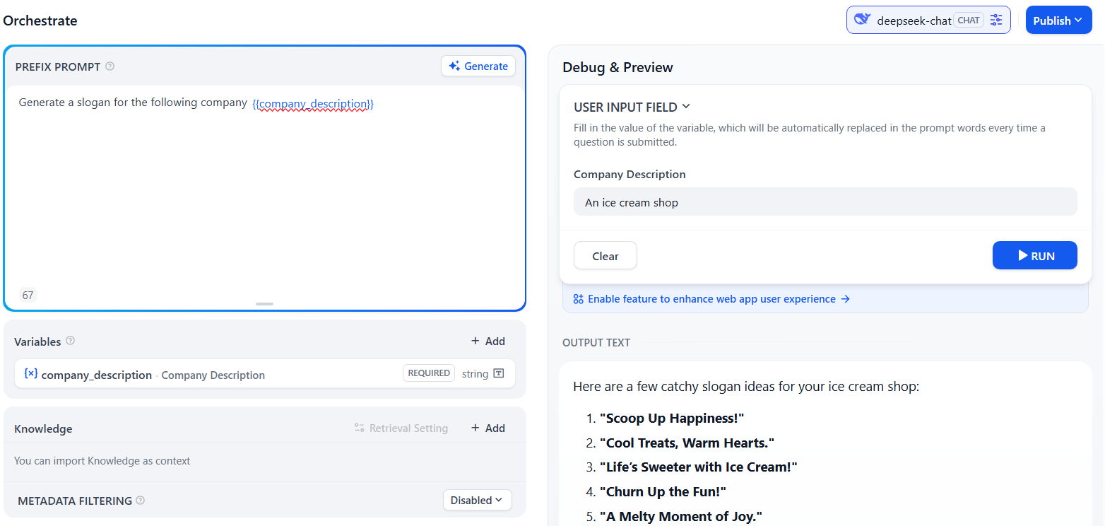This screenshot has height=526, width=1105.
Task: Open the Metadata Filtering Disabled dropdown
Action: [x=477, y=500]
